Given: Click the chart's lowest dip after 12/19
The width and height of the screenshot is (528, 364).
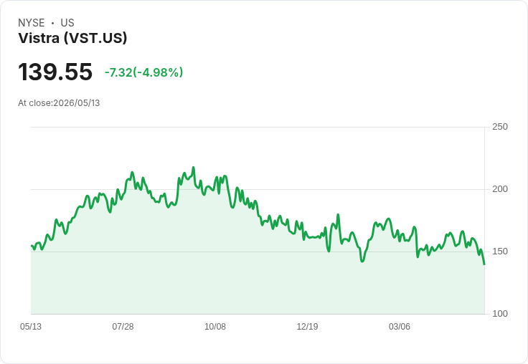Looking at the screenshot, I should coord(362,261).
